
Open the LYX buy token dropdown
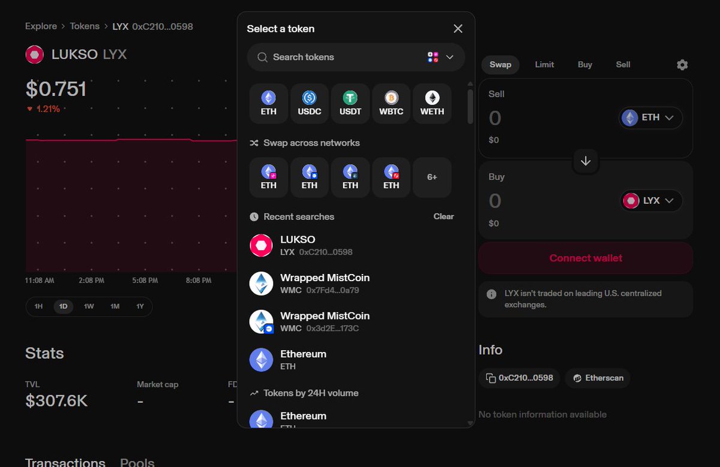(650, 201)
